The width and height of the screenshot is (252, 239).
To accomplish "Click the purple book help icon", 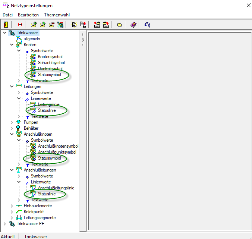I will 133,25.
